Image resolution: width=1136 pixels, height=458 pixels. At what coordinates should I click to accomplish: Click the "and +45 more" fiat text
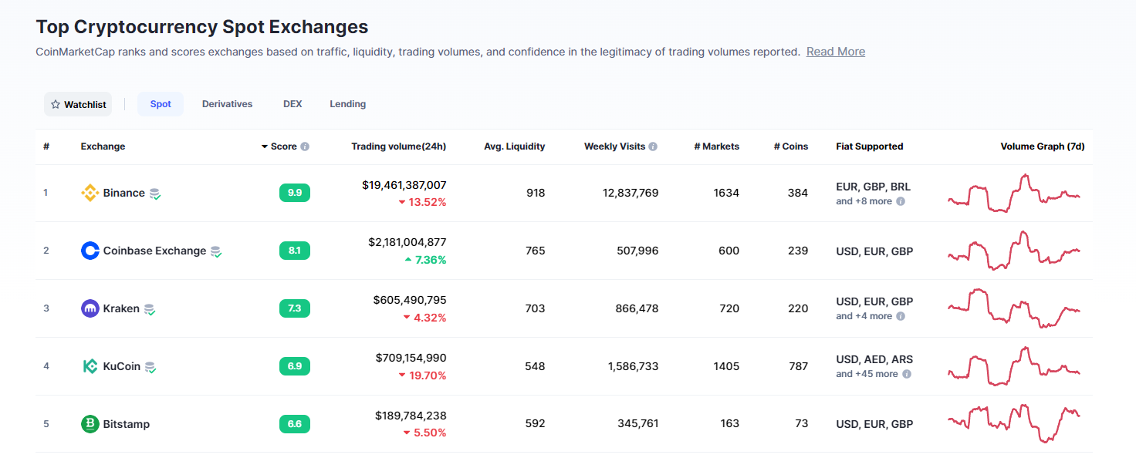(x=867, y=374)
